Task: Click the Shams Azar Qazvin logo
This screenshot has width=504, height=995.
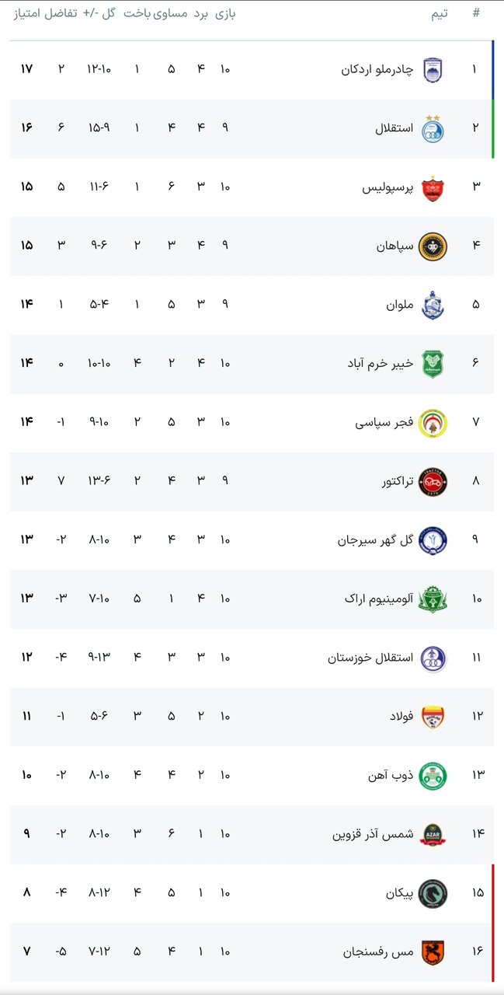Action: 433,835
